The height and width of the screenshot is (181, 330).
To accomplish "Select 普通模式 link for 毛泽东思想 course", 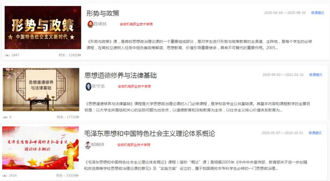I will click(315, 133).
